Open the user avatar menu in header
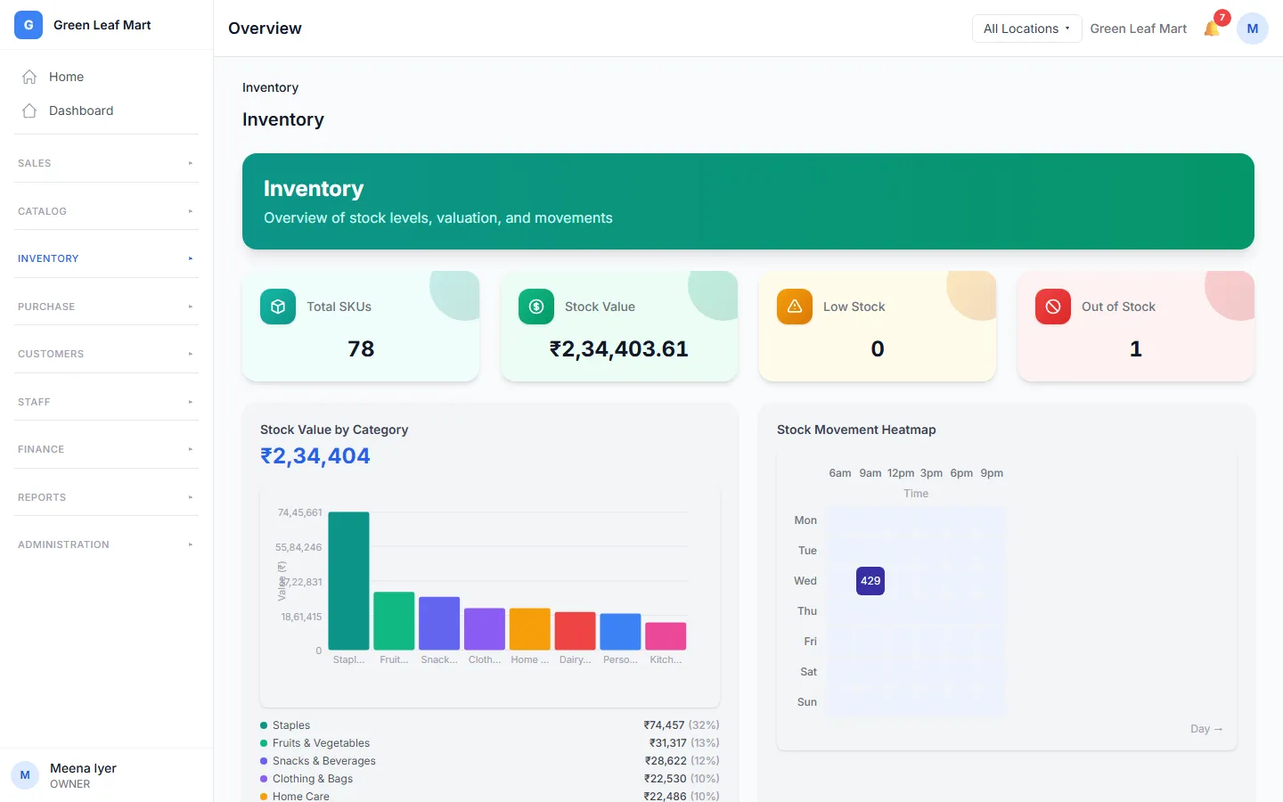 pos(1253,29)
